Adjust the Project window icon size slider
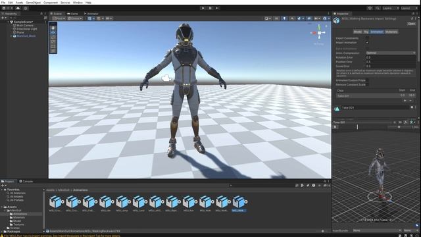The image size is (421, 237). [322, 231]
